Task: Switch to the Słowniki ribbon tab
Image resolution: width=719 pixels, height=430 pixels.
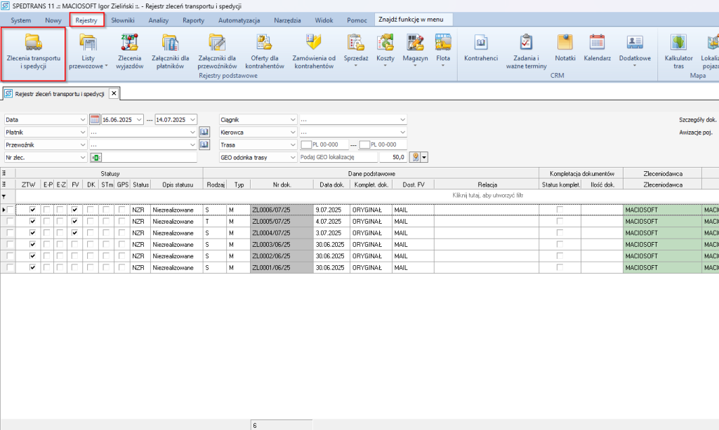Action: coord(122,20)
